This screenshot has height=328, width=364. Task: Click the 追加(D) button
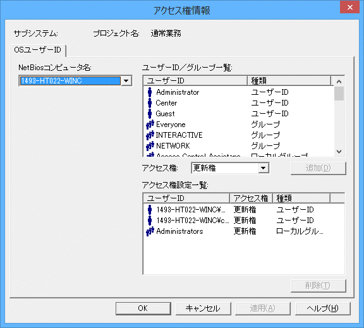pos(318,168)
